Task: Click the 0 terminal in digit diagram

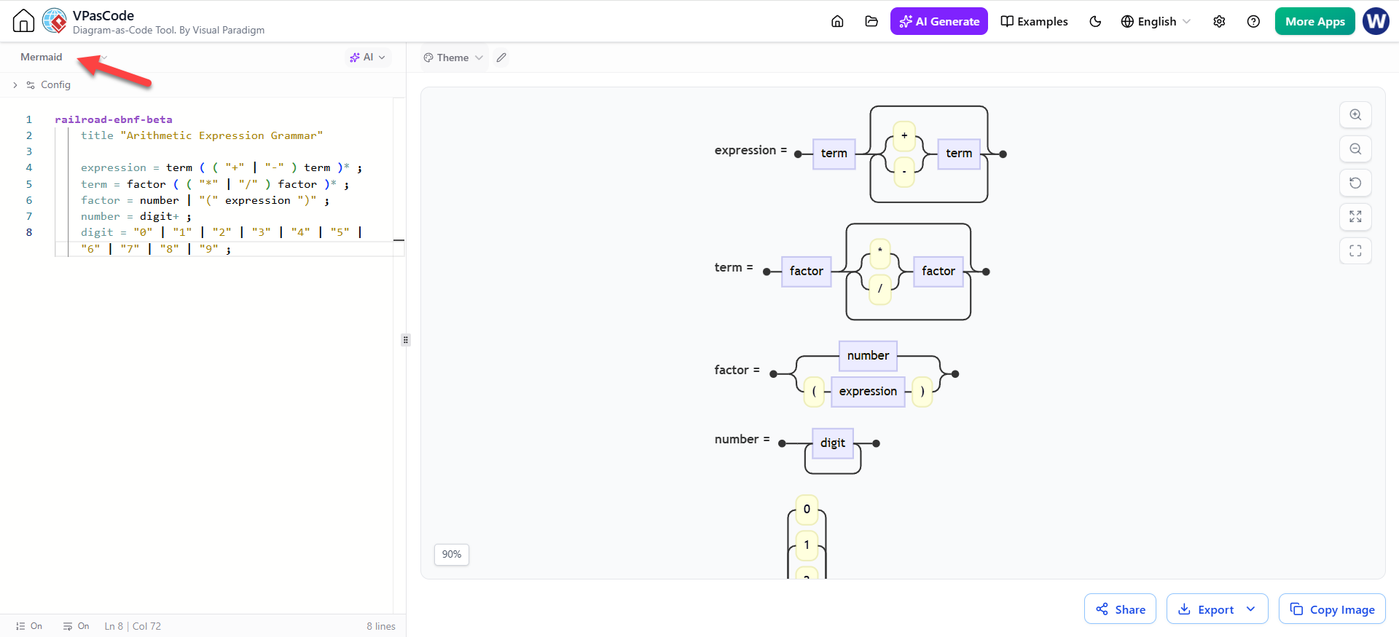Action: click(x=807, y=510)
